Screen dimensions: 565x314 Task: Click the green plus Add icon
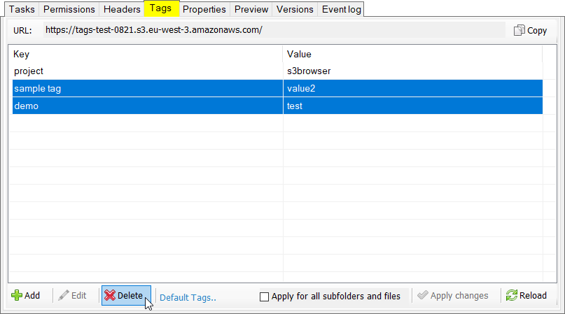(17, 296)
